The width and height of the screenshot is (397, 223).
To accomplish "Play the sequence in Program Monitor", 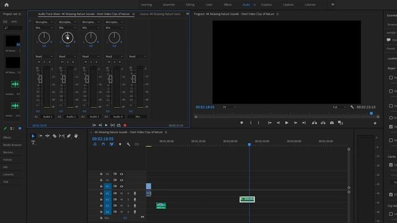I will pos(287,123).
